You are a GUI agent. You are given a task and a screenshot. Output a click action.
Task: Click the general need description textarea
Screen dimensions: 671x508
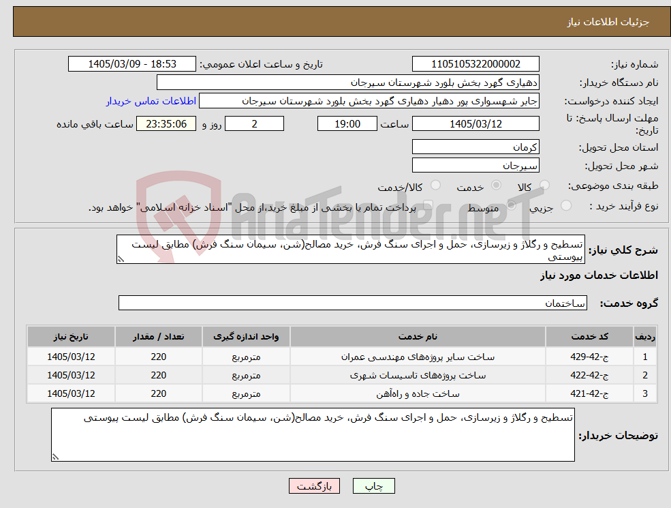tap(350, 250)
